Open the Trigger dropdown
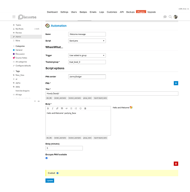The width and height of the screenshot is (190, 192). click(87, 55)
